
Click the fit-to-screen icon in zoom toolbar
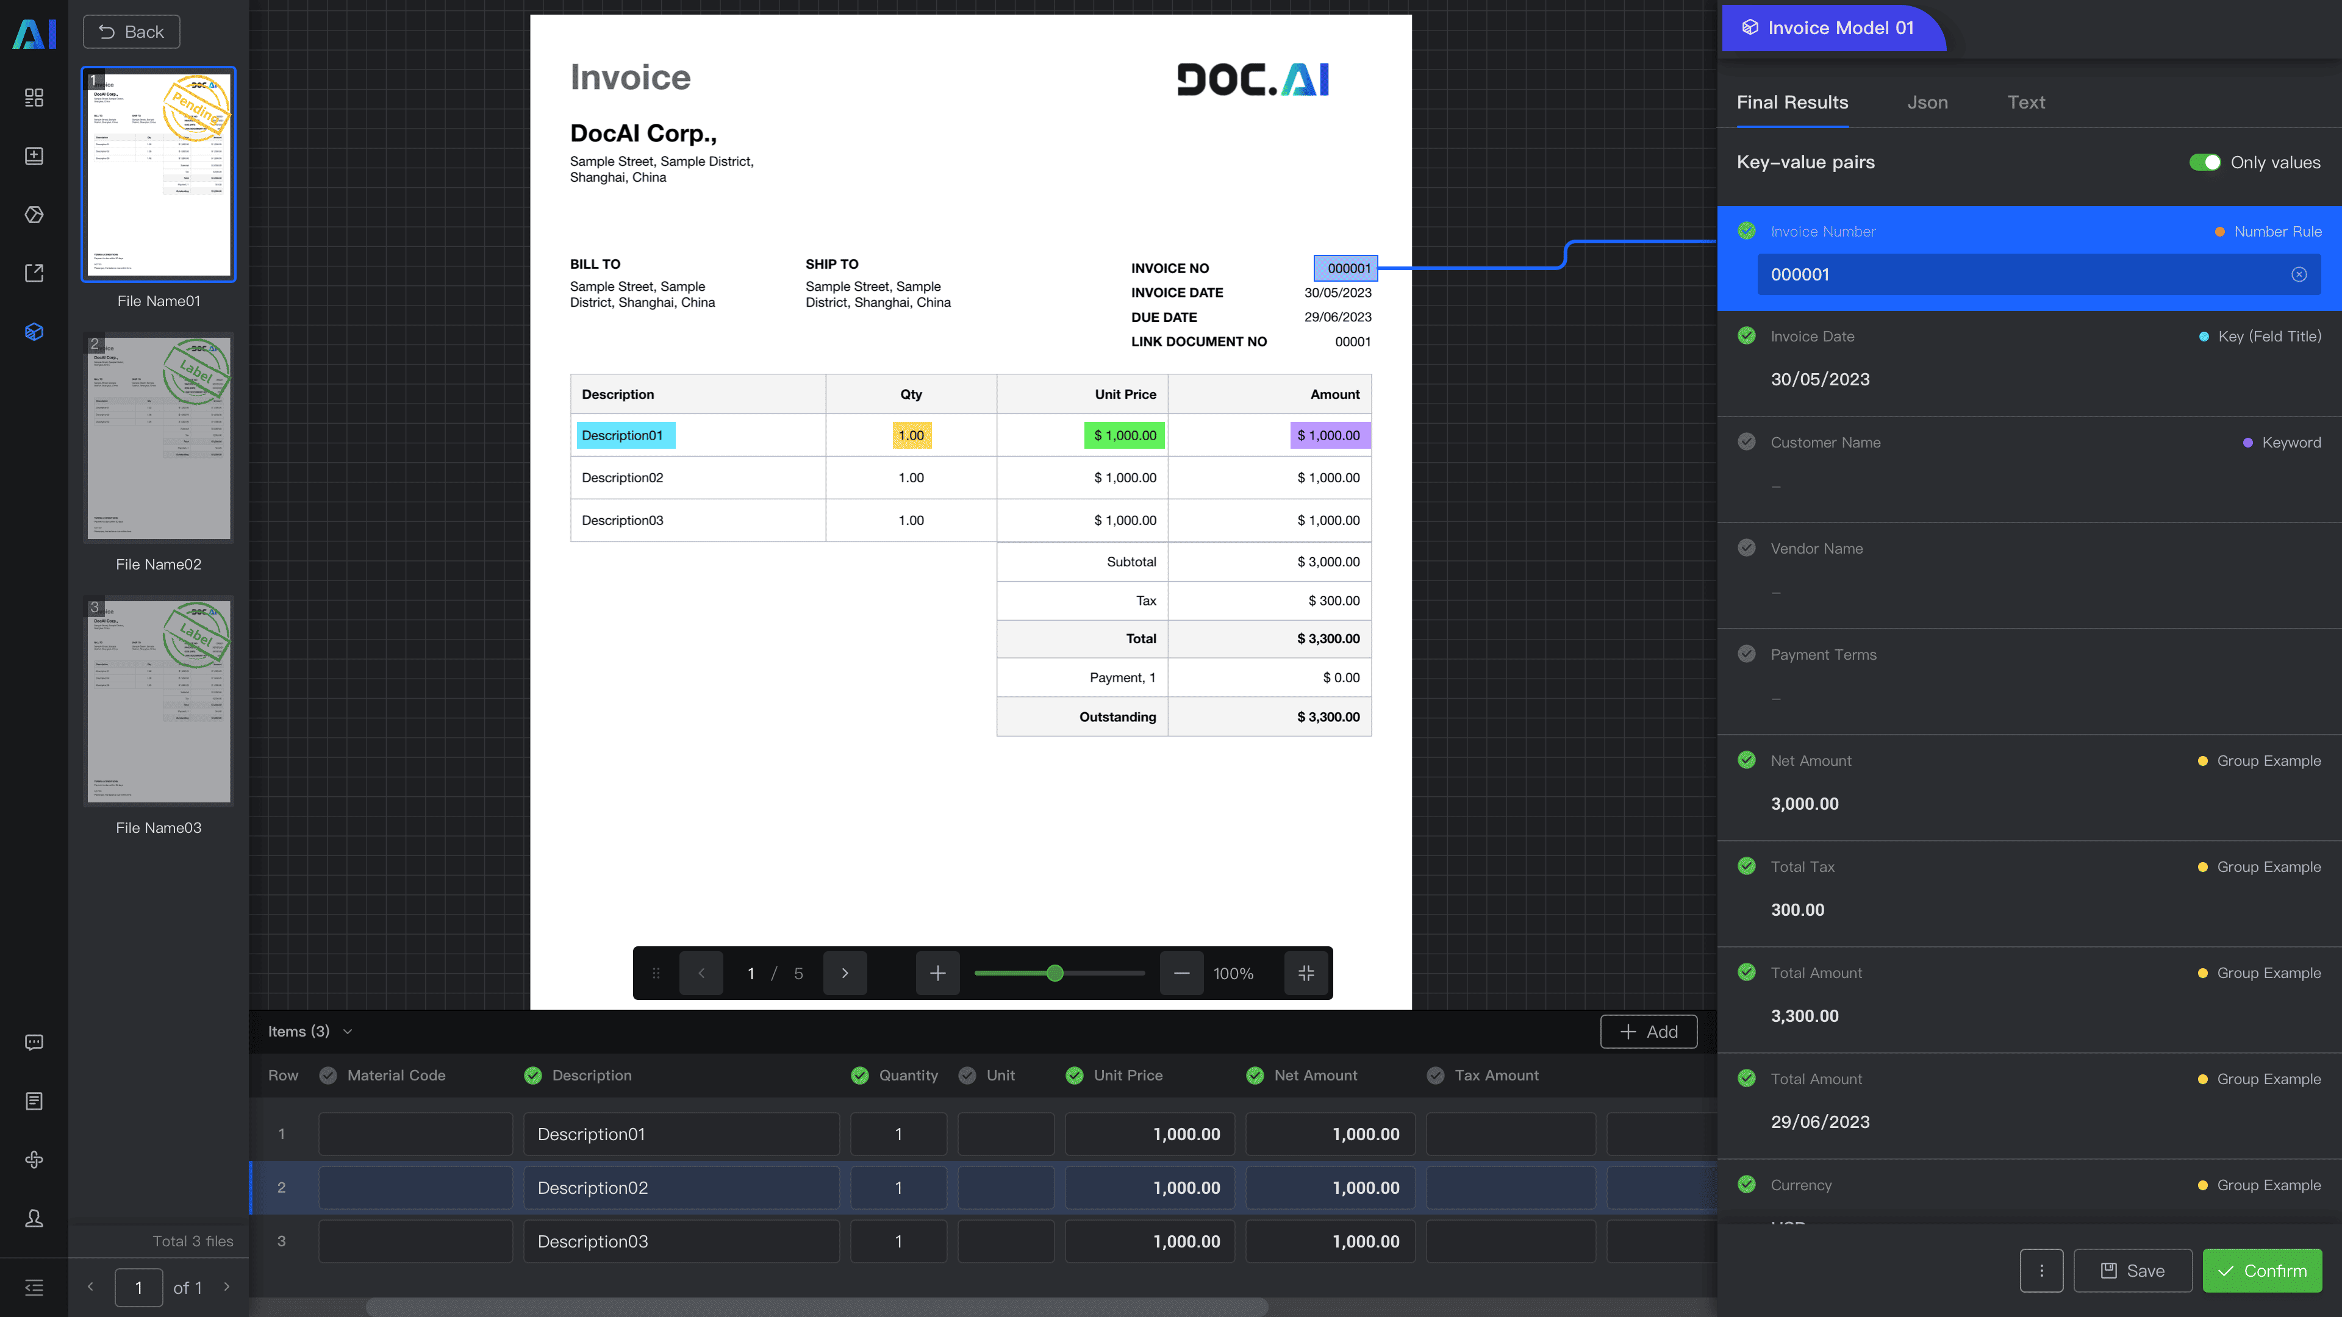(x=1306, y=974)
